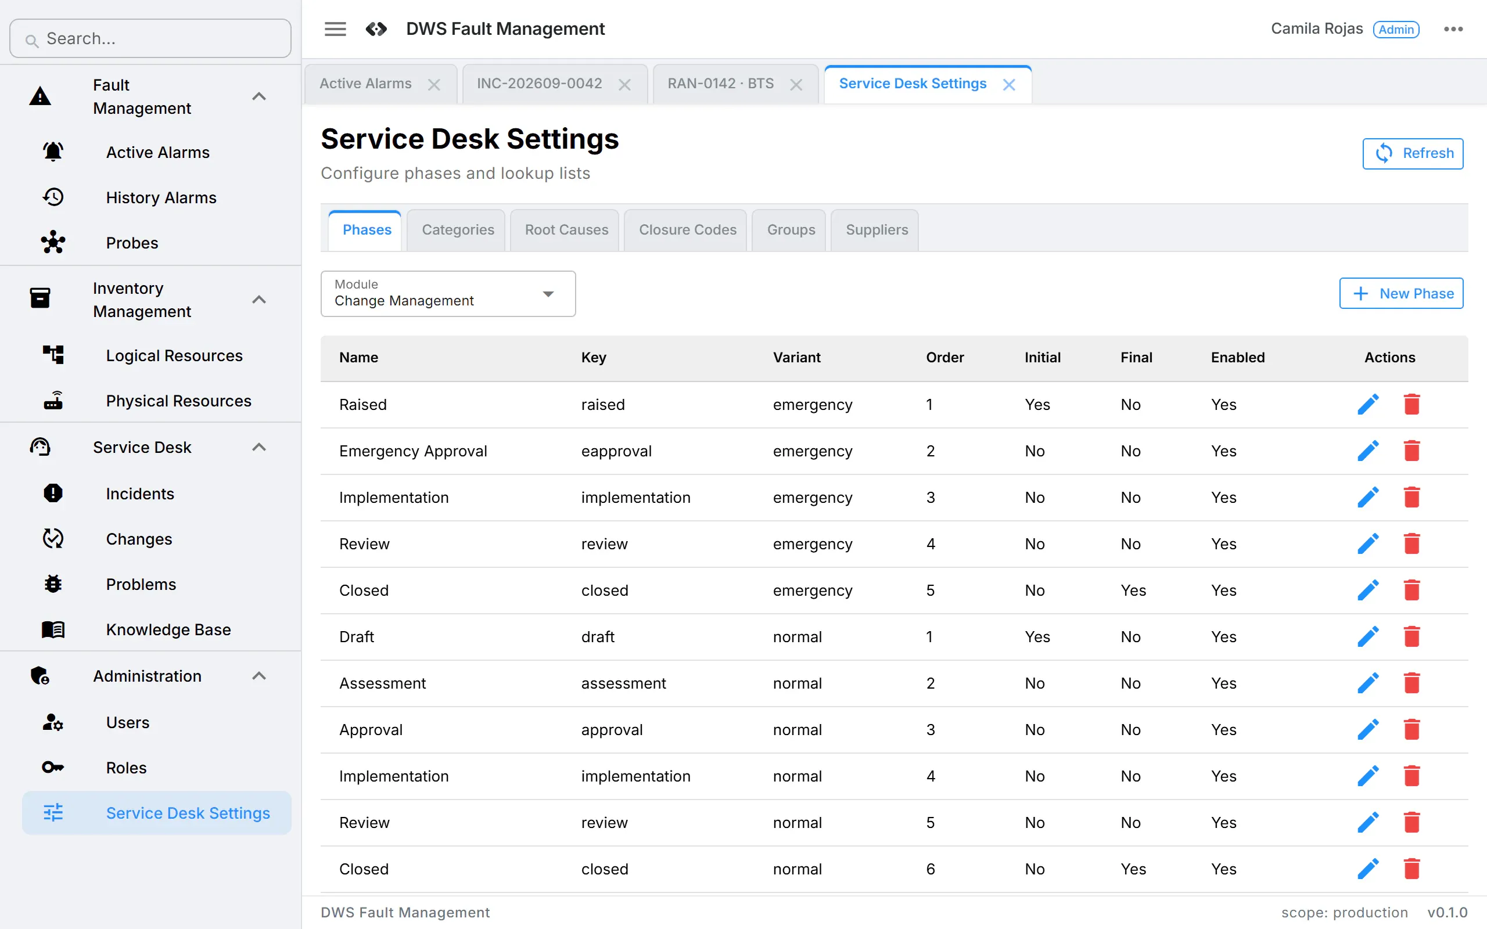Close the RAN-0142 · BTS tab
This screenshot has height=929, width=1487.
[x=796, y=85]
